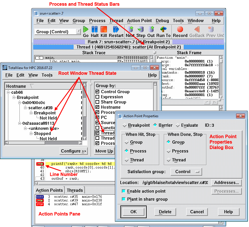Screen dimensions: 249x227
Task: Open the Process menu
Action: pyautogui.click(x=97, y=21)
